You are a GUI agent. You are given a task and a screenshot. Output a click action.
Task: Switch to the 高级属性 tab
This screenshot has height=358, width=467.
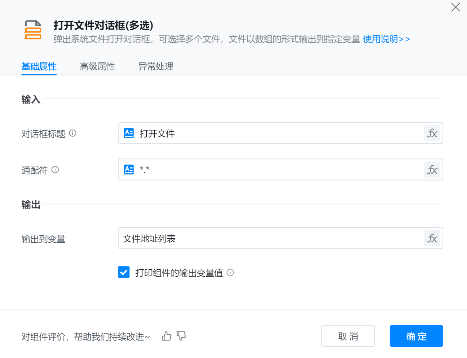click(97, 66)
